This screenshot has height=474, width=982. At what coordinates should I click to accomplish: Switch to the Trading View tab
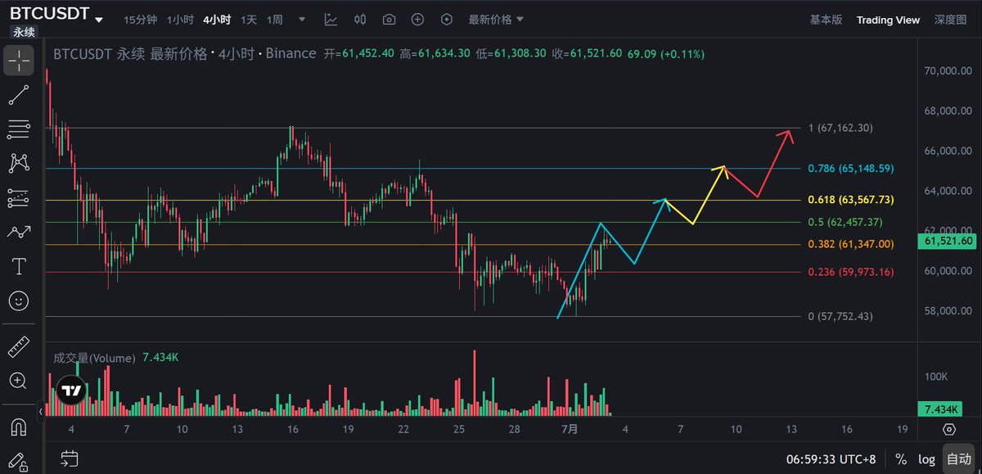point(888,20)
